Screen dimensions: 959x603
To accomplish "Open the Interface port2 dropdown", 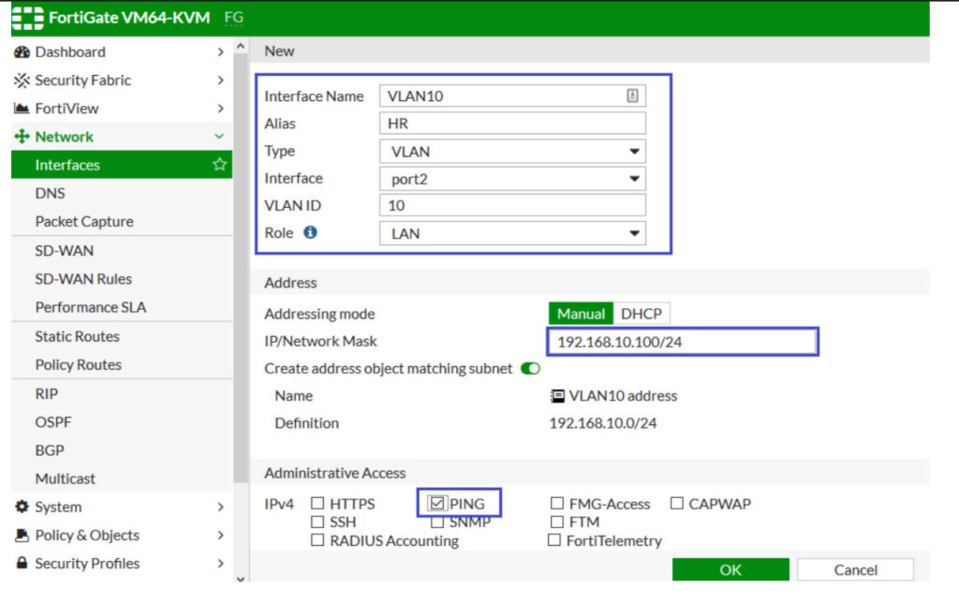I will pyautogui.click(x=512, y=179).
